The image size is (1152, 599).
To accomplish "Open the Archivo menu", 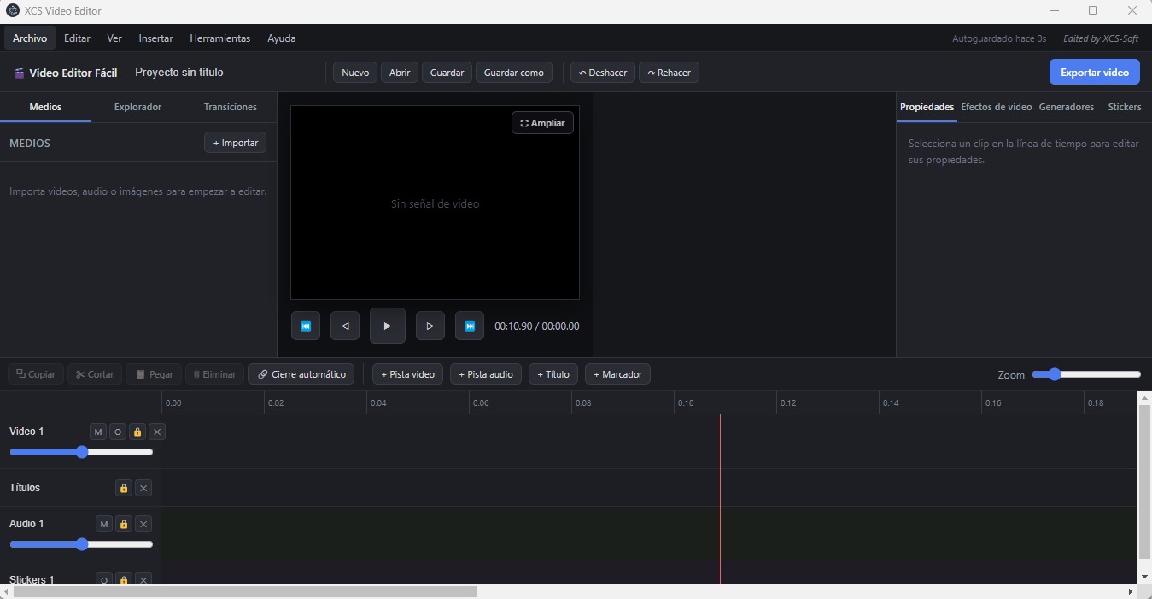I will pyautogui.click(x=30, y=38).
